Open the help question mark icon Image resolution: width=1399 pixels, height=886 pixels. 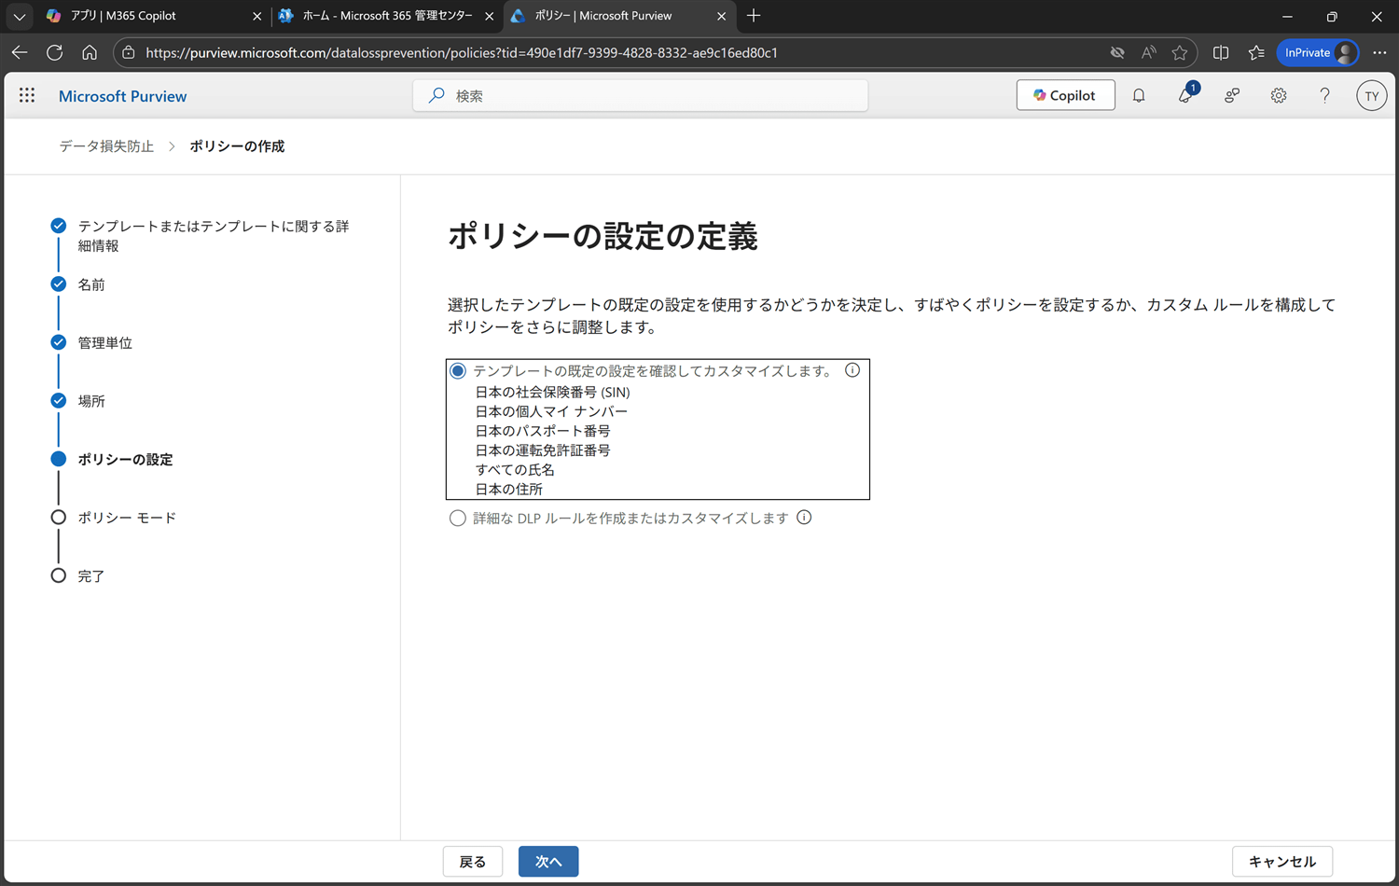point(1324,95)
